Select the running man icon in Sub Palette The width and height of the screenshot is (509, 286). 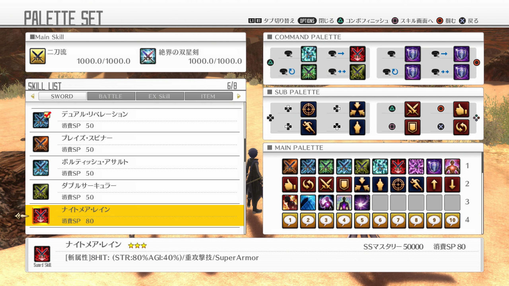coord(309,127)
